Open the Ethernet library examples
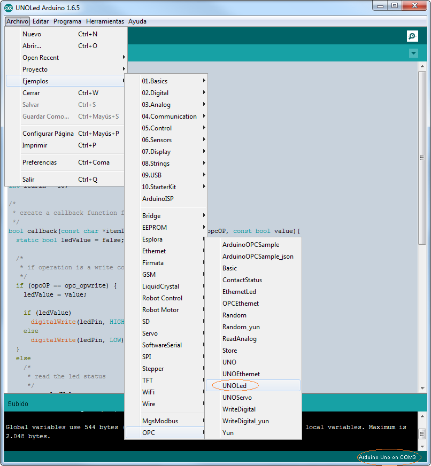 [165, 251]
